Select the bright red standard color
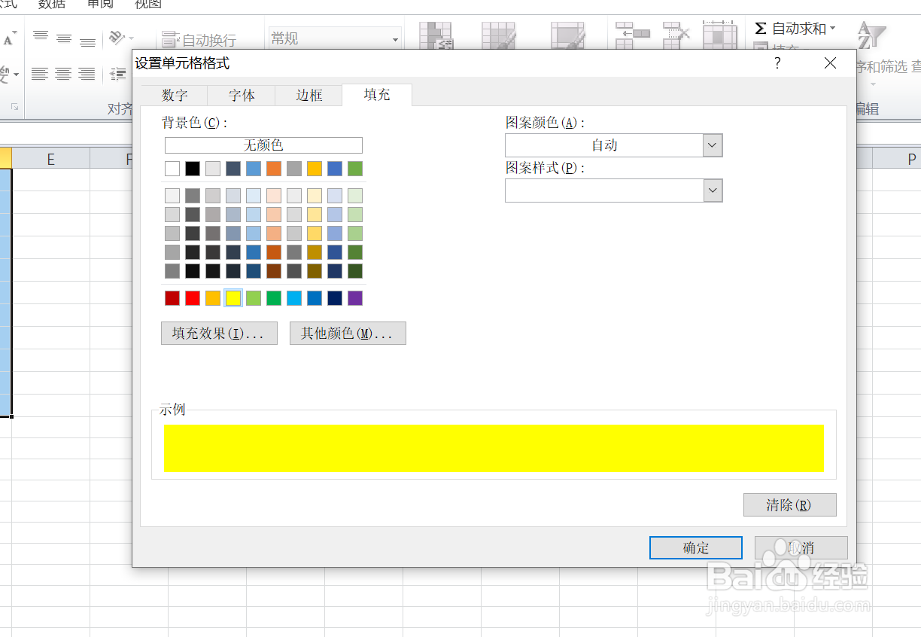921x637 pixels. coord(193,298)
